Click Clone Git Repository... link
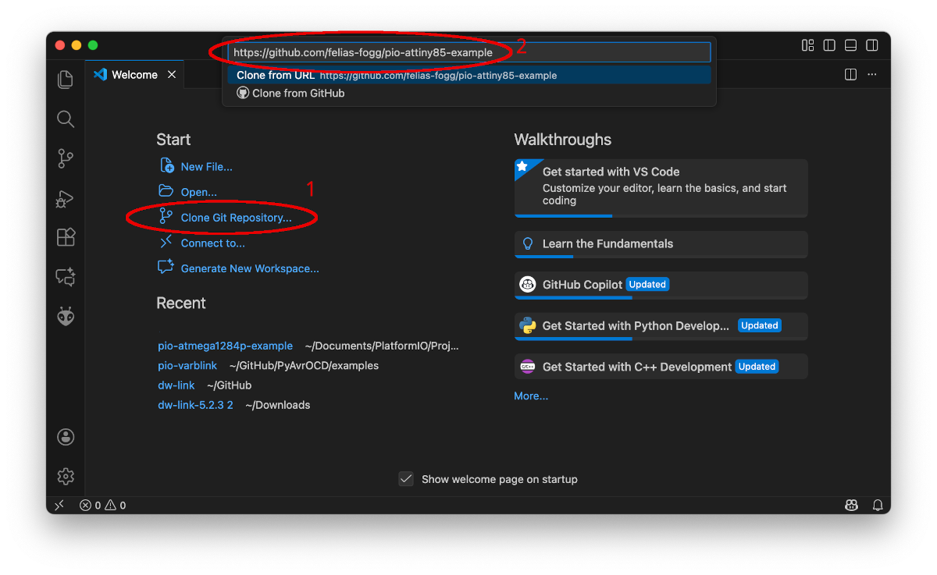Screen dimensions: 937x575 click(x=236, y=218)
